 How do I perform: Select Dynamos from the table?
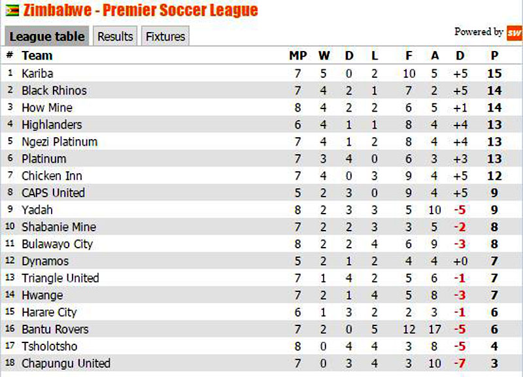(44, 260)
